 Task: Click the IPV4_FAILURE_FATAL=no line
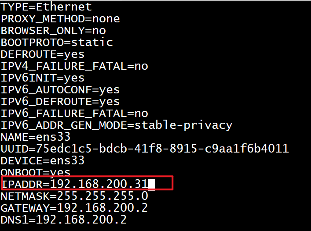coord(74,66)
